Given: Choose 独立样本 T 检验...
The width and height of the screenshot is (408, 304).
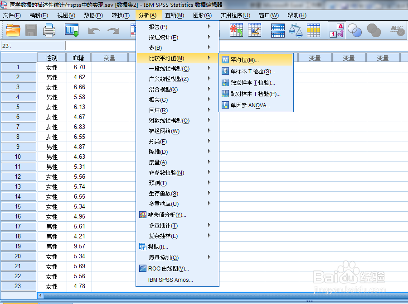Looking at the screenshot, I should click(x=256, y=82).
